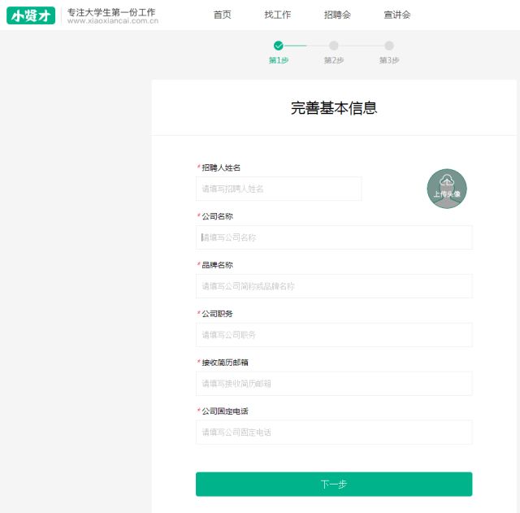
Task: Click the 招聘人姓名 field label
Action: pos(221,167)
